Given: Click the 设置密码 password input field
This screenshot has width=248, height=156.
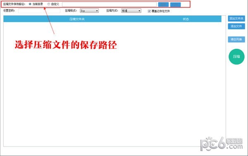Looking at the screenshot, I should [x=39, y=11].
